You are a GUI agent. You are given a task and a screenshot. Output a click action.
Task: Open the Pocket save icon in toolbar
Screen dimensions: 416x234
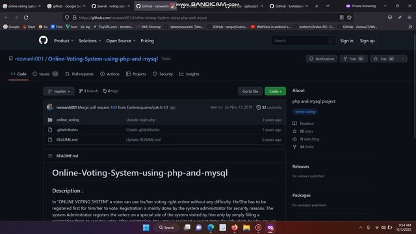390,18
